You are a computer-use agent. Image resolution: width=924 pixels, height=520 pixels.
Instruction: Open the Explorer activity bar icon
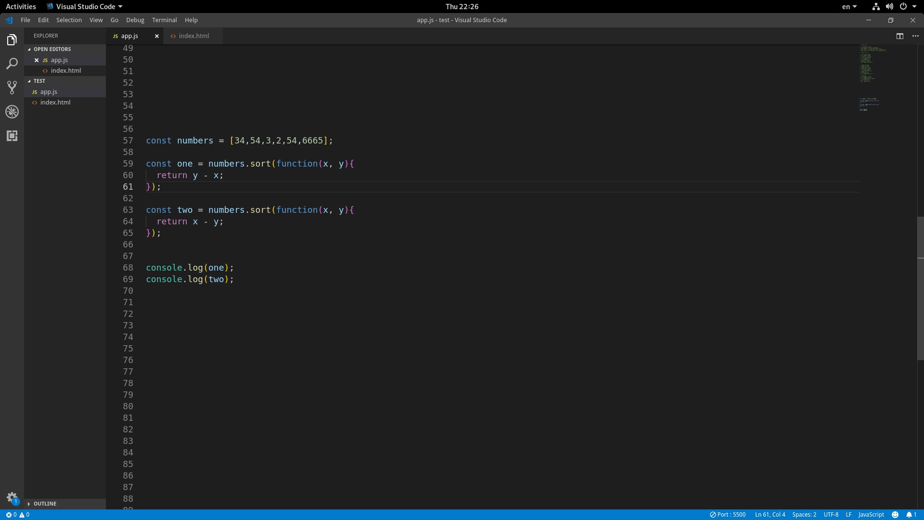(12, 40)
